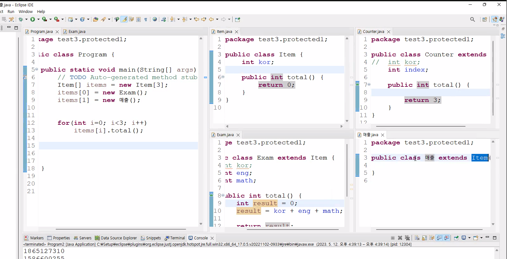Close the Program.java editor tab
This screenshot has height=259, width=507.
coord(57,32)
